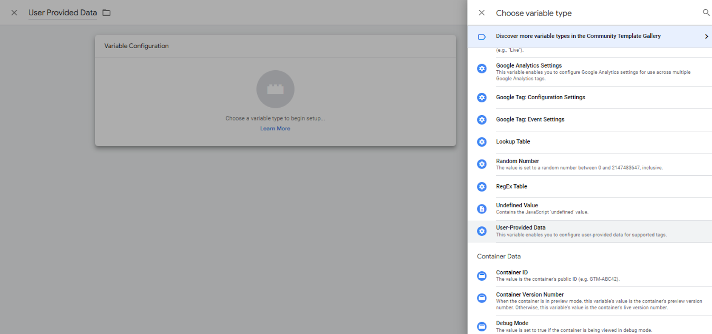Click the variable type placeholder block icon
712x334 pixels.
click(x=275, y=89)
